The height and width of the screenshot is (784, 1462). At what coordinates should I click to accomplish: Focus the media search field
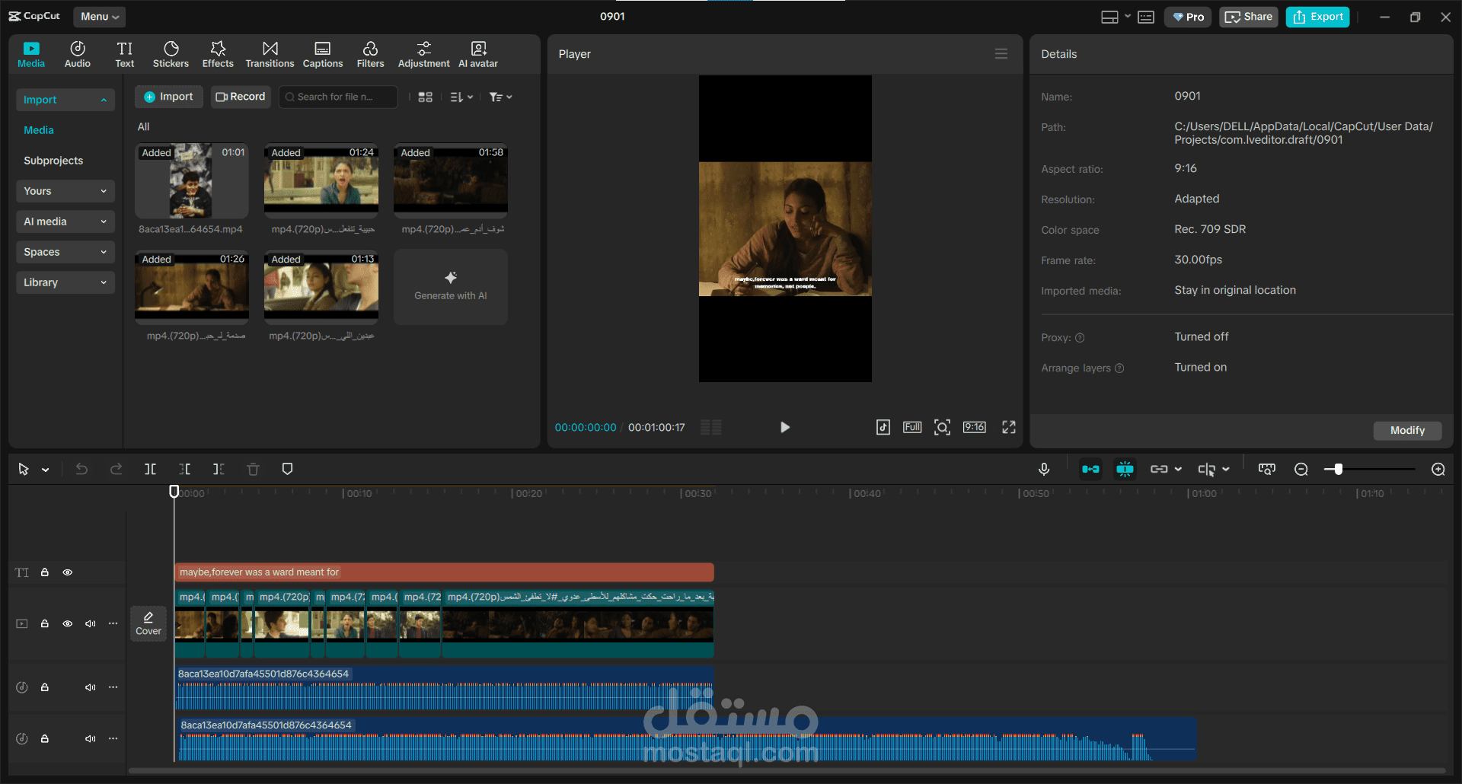pyautogui.click(x=338, y=97)
